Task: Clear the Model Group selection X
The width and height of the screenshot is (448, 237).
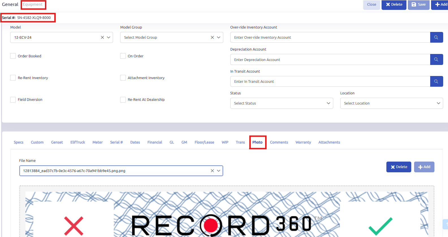Action: click(x=212, y=37)
